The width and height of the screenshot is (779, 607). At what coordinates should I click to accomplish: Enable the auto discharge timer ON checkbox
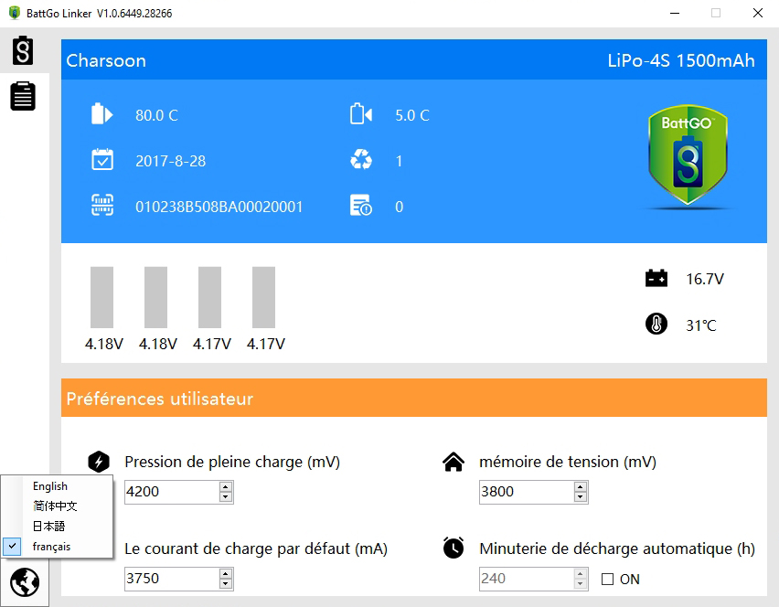tap(607, 580)
